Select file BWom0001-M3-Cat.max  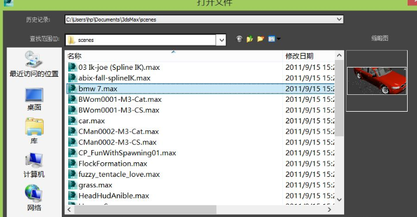click(x=120, y=99)
